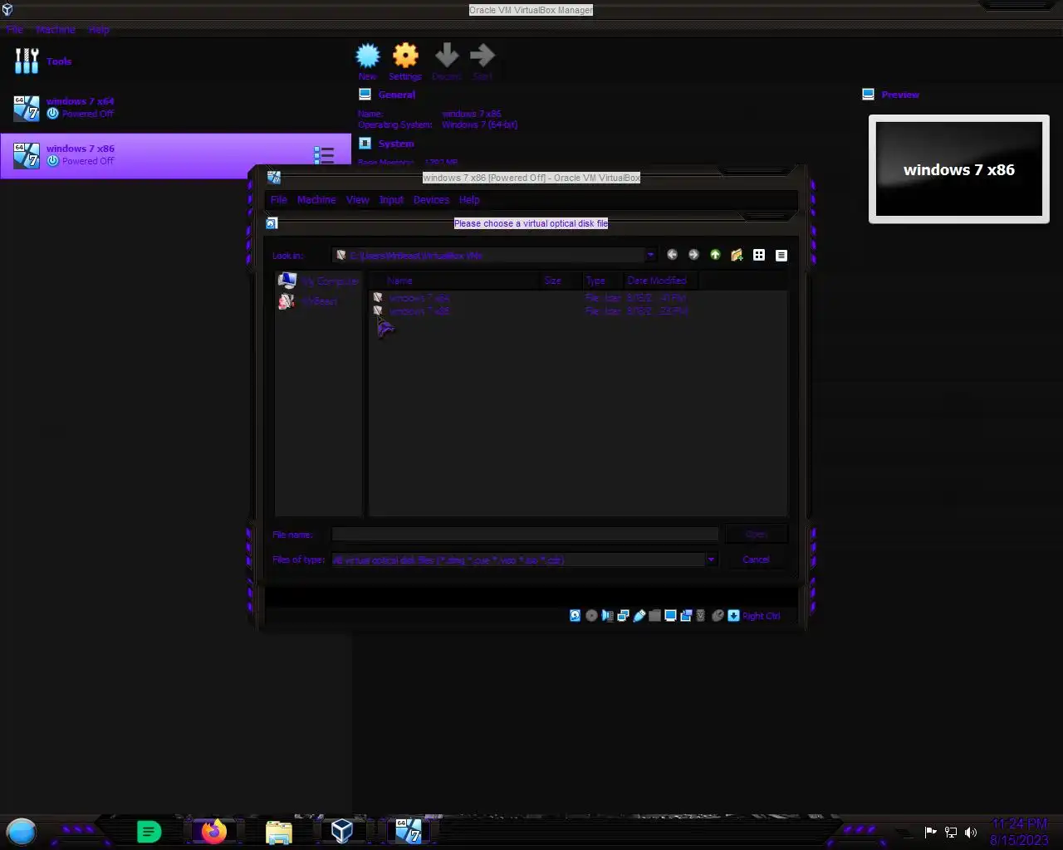
Task: Switch file dialog to icon grid view
Action: coord(759,255)
